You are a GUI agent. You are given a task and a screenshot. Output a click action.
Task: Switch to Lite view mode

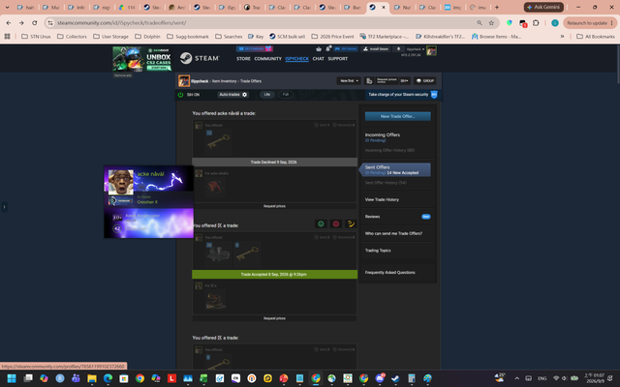(x=267, y=95)
